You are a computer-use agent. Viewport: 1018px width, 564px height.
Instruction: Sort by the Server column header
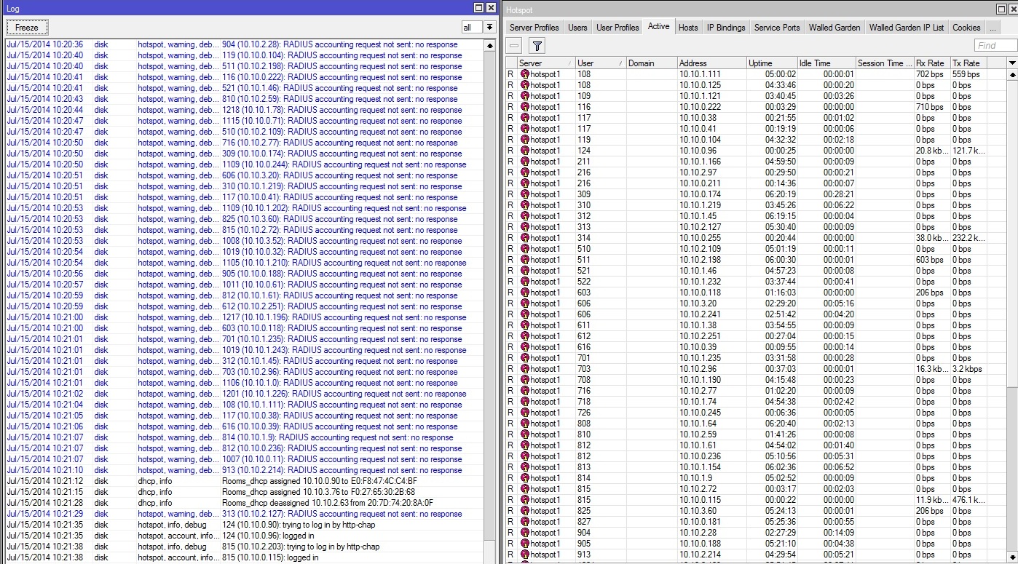546,63
